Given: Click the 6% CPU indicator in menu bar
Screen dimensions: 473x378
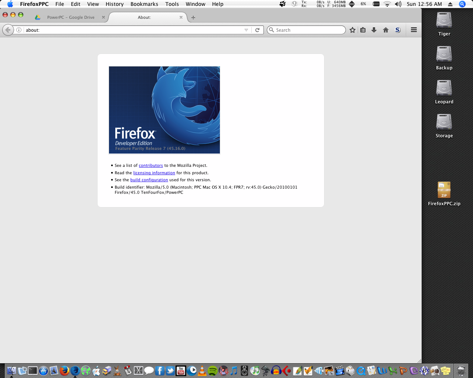Looking at the screenshot, I should [363, 4].
